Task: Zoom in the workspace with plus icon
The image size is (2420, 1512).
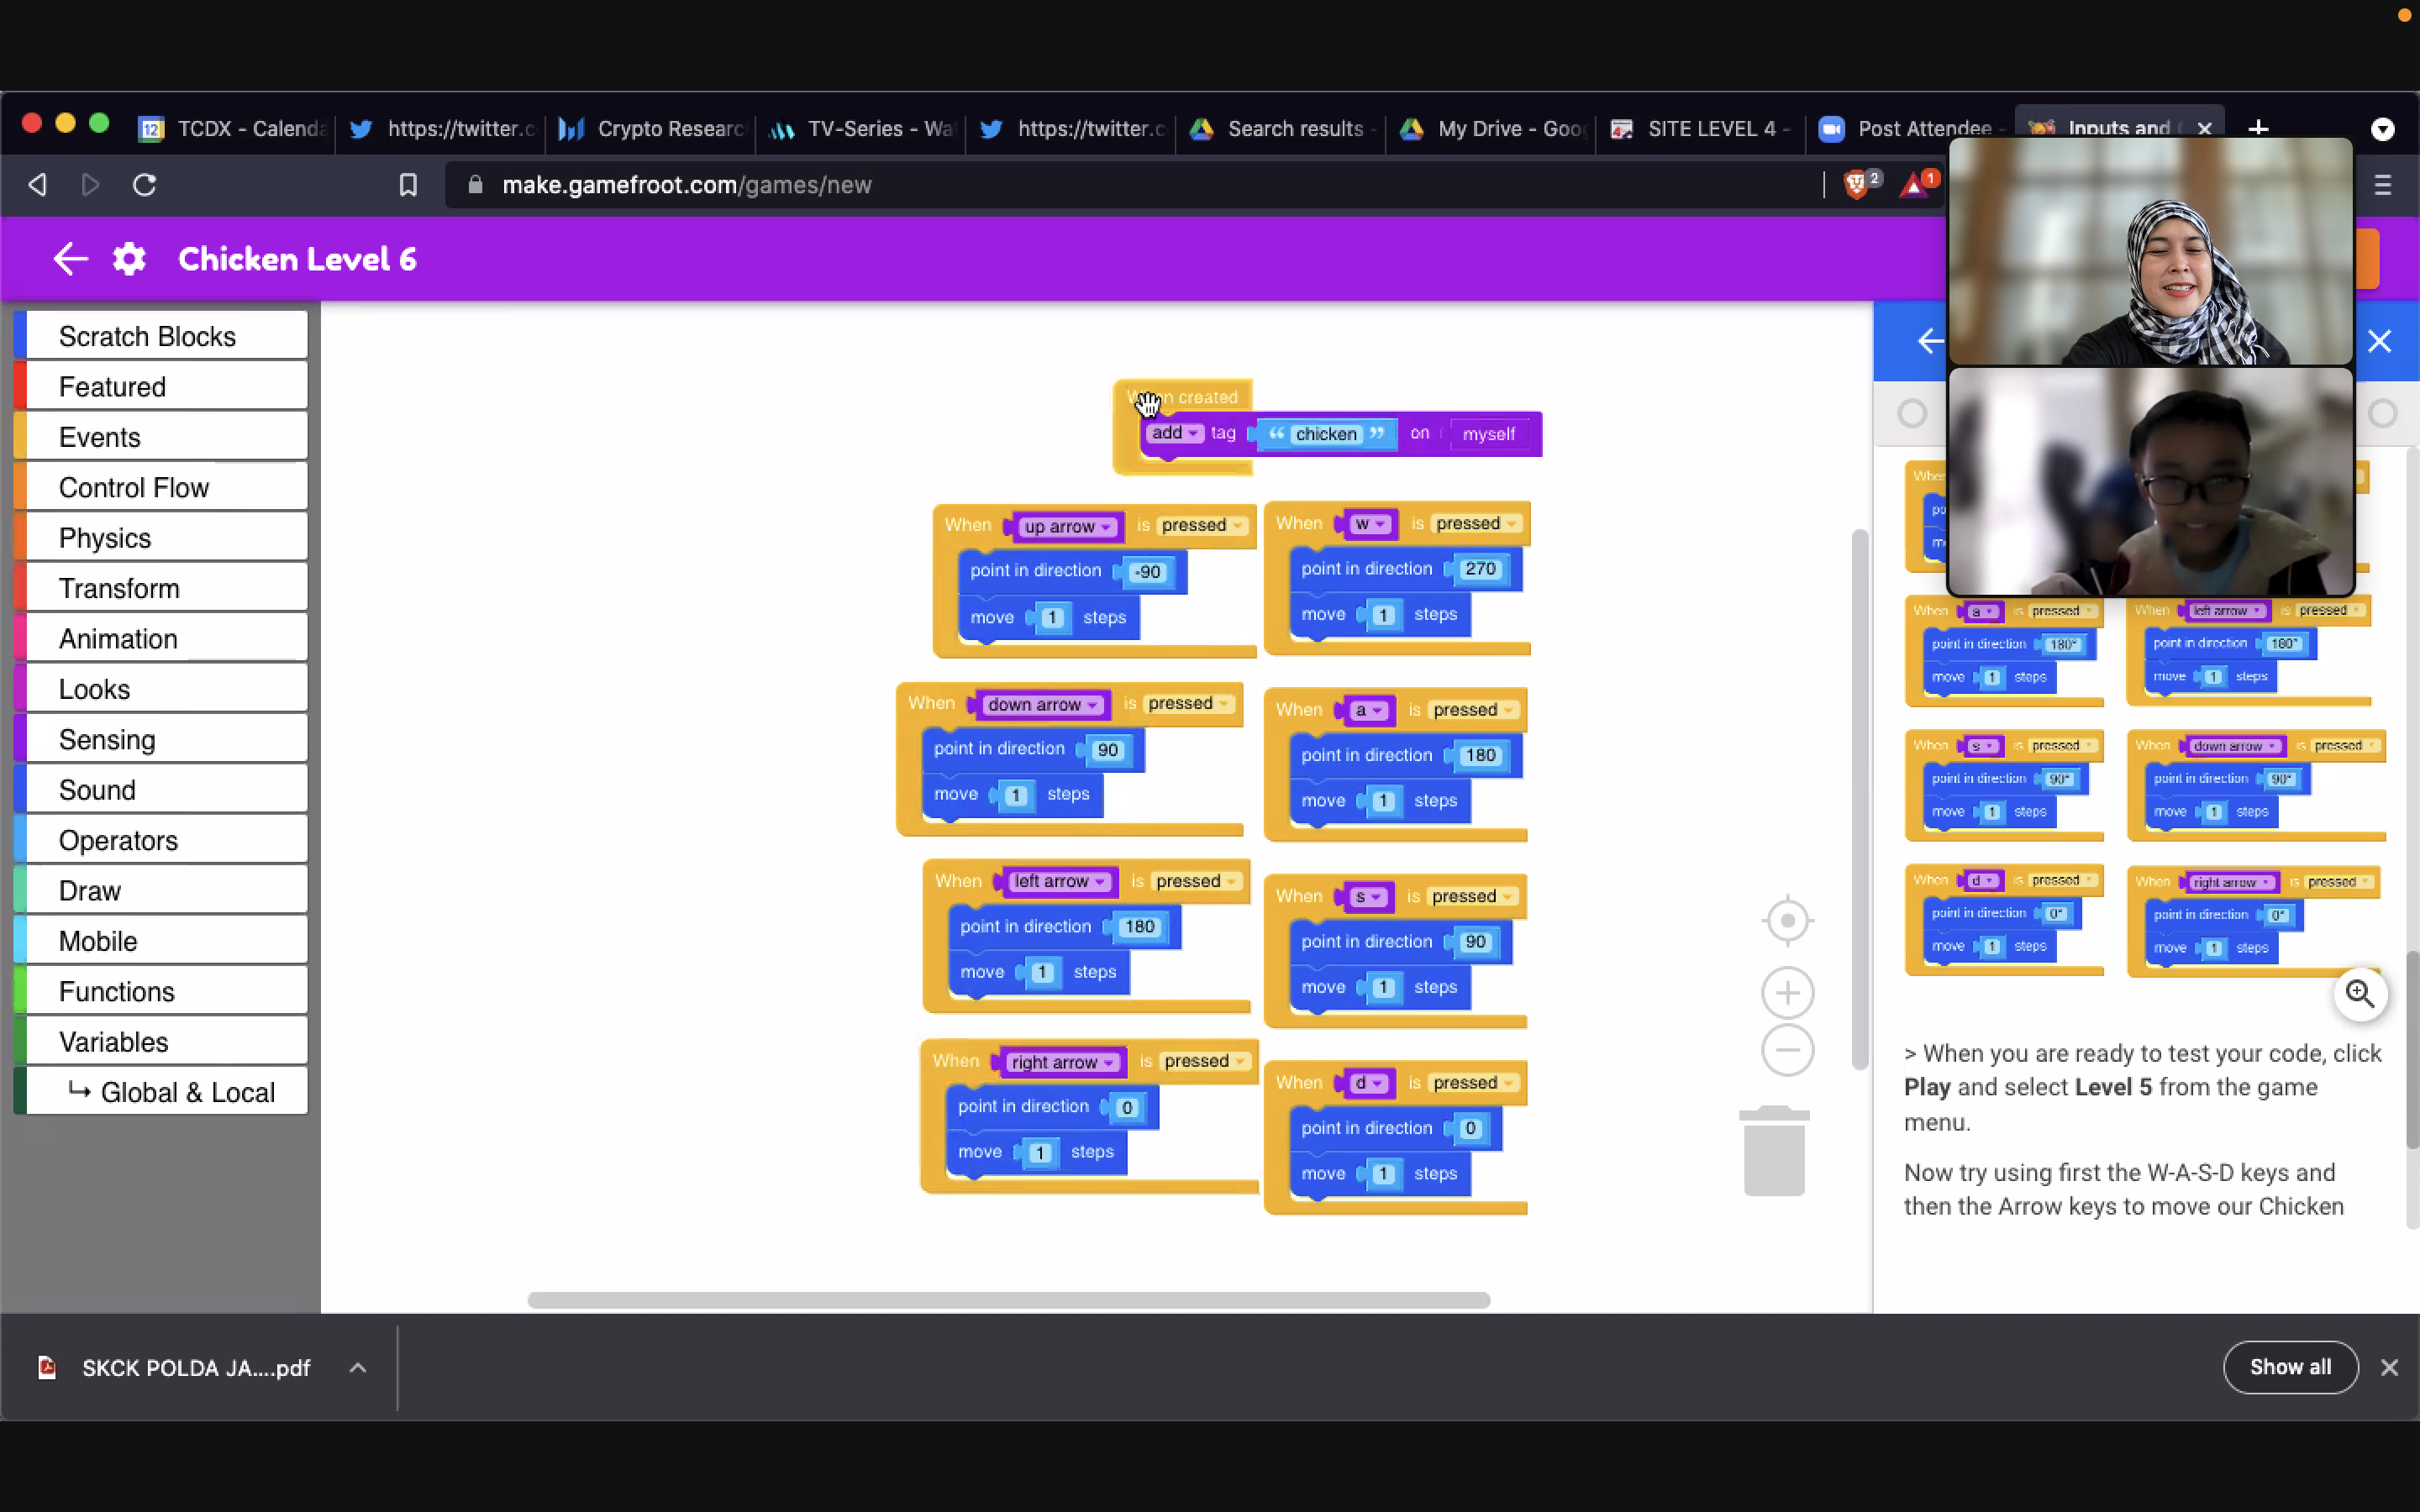Action: [1788, 993]
